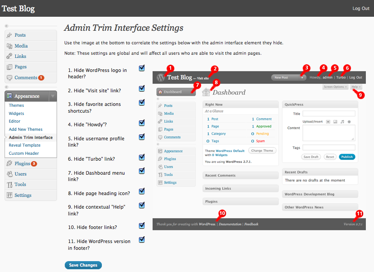Uncheck 'Hide Visit site link' checkbox
The width and height of the screenshot is (374, 272).
pos(142,88)
